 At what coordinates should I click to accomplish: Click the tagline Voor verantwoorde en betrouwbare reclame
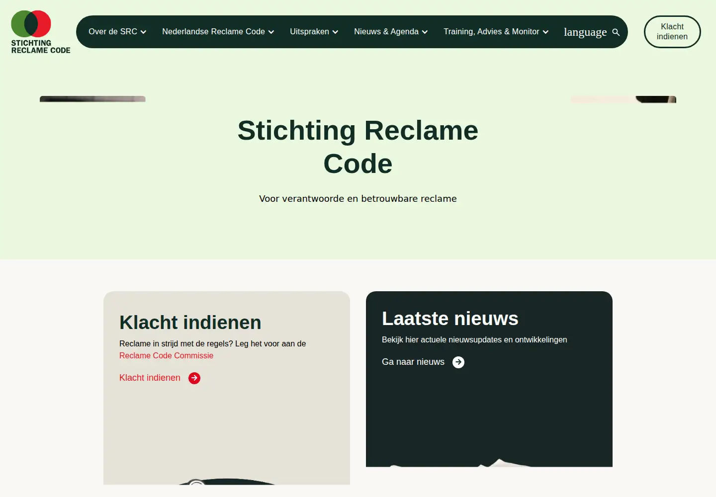click(358, 199)
